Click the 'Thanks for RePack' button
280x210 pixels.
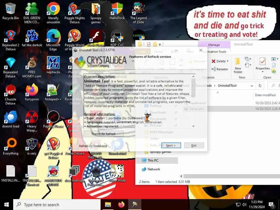pyautogui.click(x=103, y=134)
